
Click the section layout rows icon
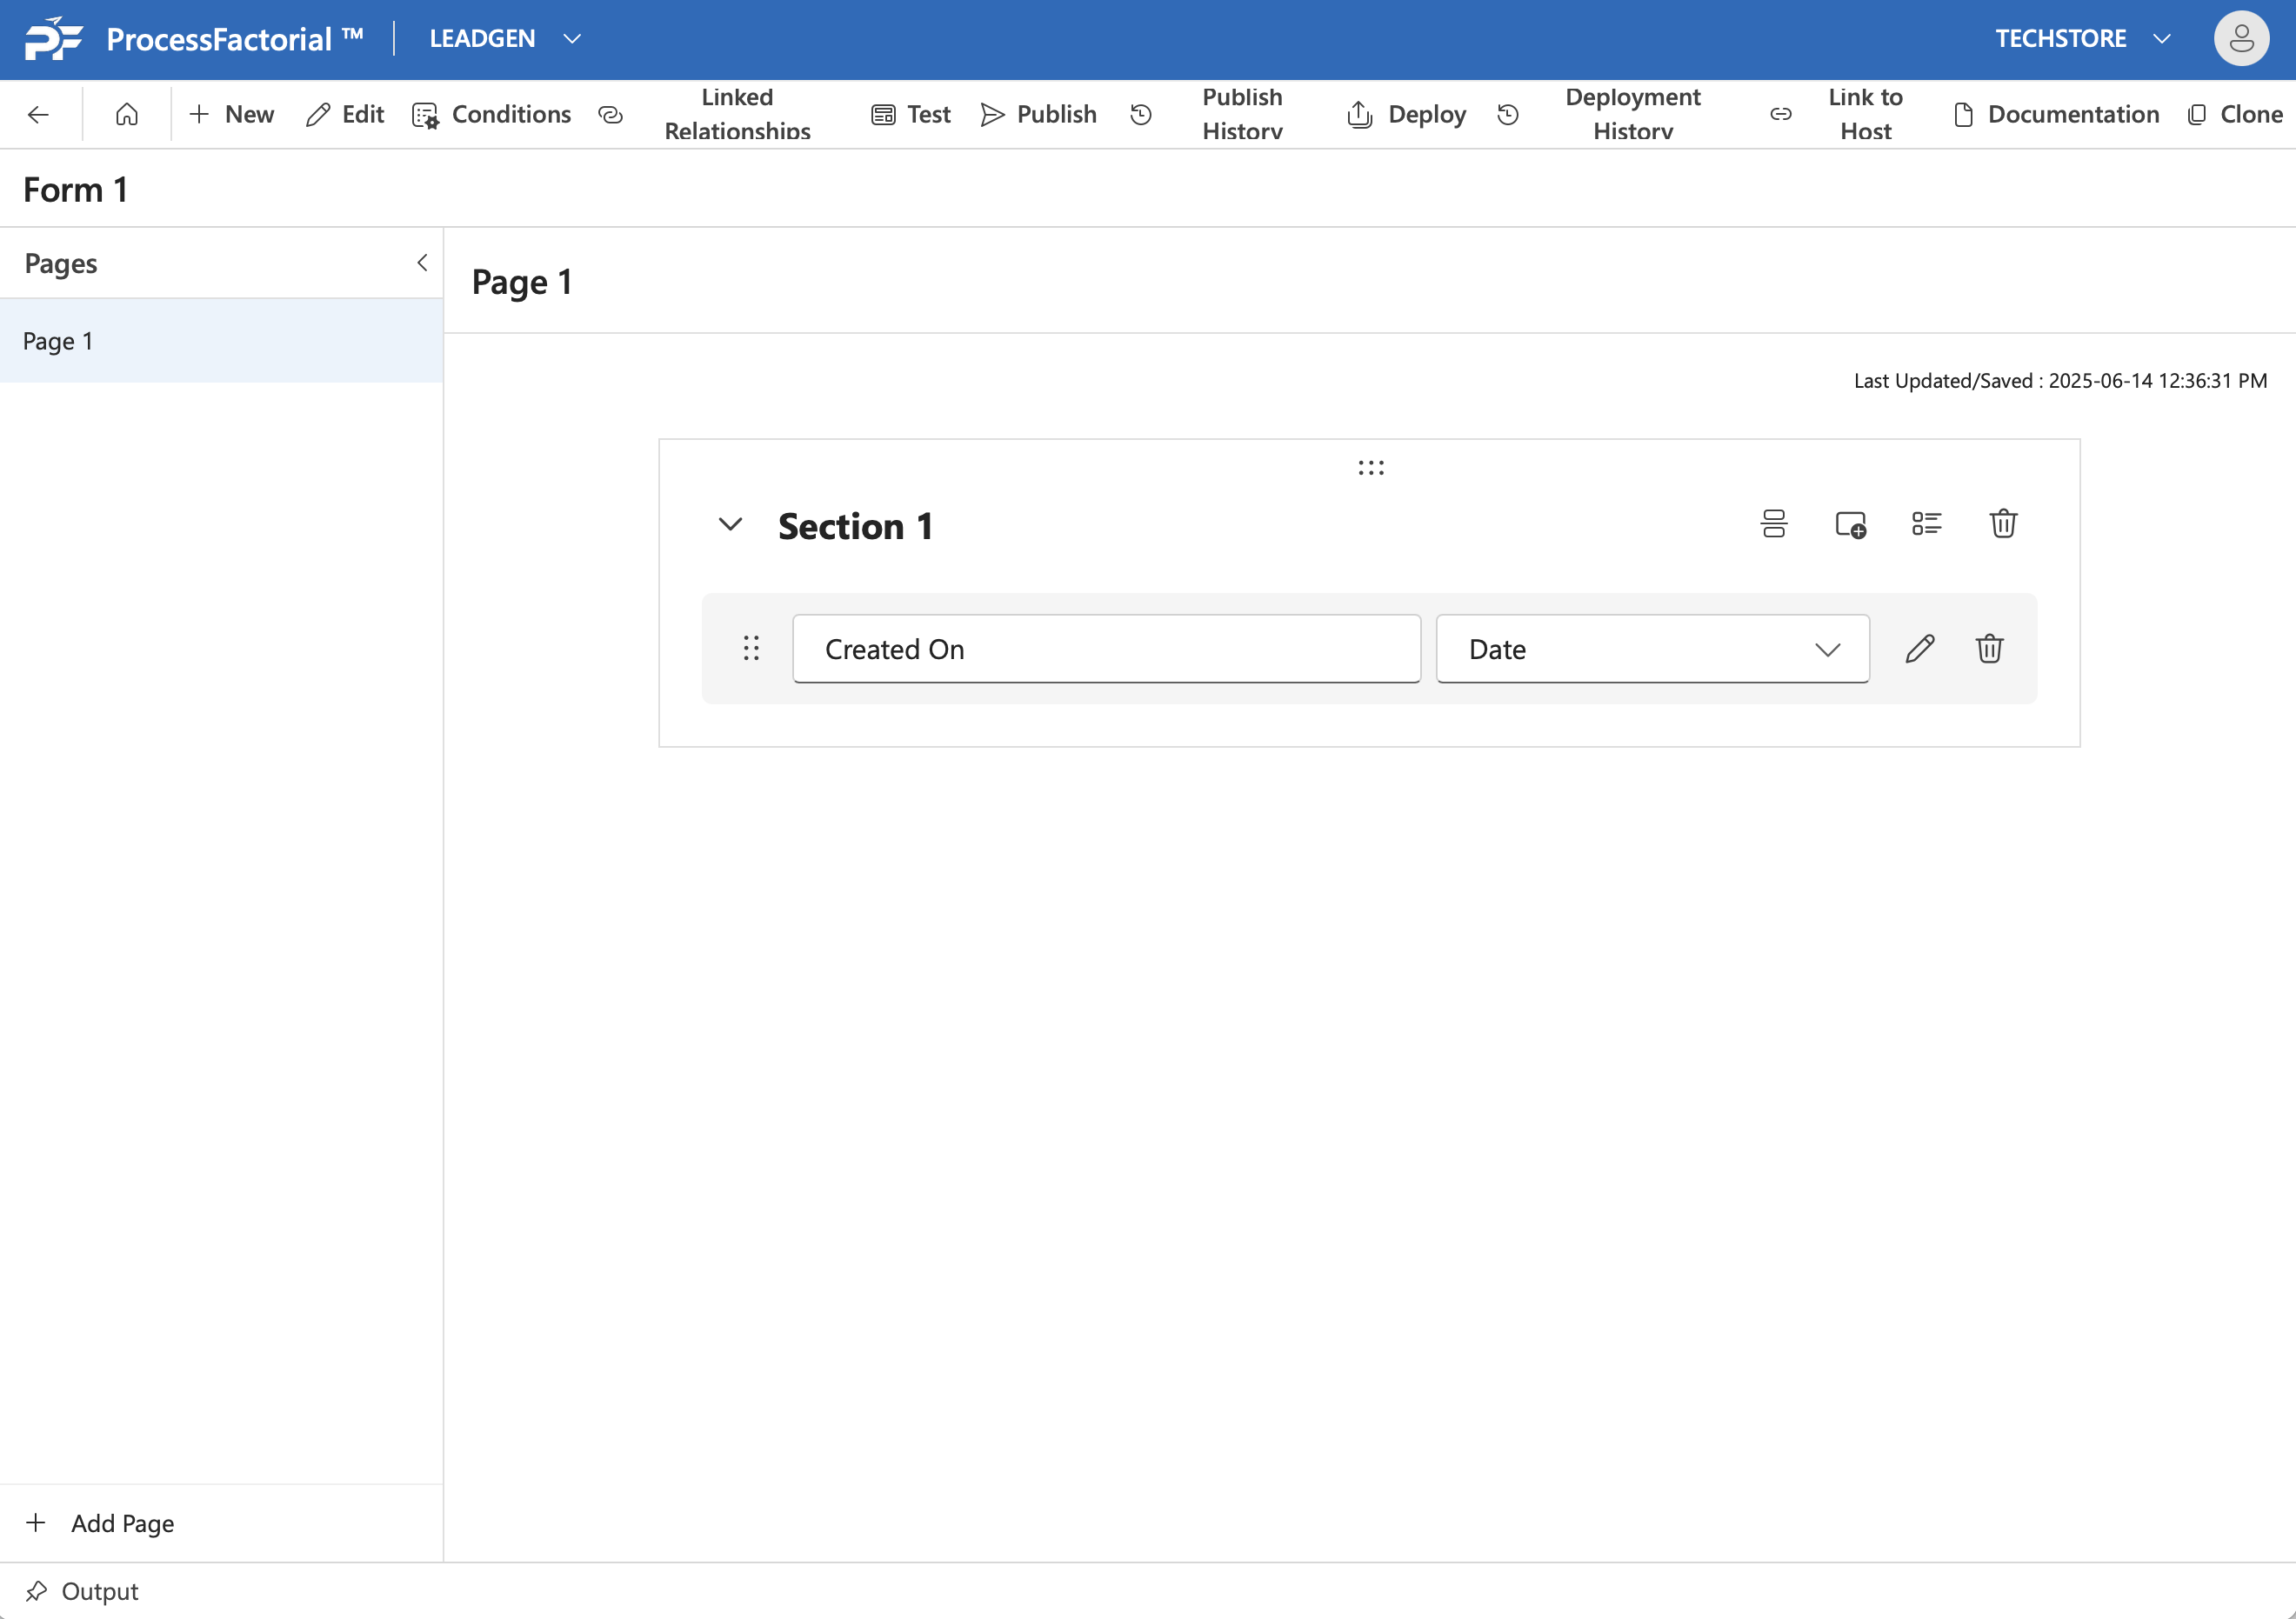[1773, 524]
